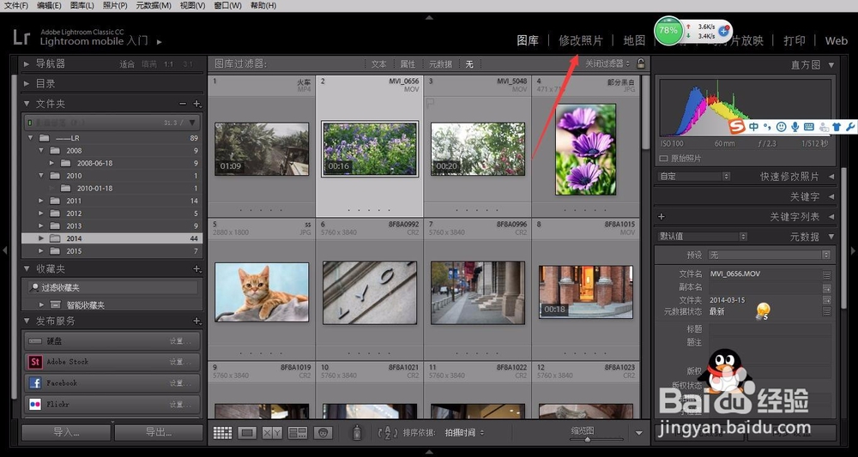Add keyword with plus in keyword list
858x457 pixels.
(x=661, y=216)
